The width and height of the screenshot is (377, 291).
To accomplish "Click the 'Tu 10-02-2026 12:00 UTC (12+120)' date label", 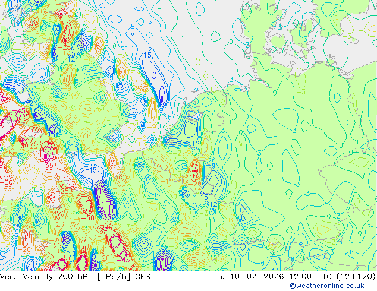I will point(296,277).
